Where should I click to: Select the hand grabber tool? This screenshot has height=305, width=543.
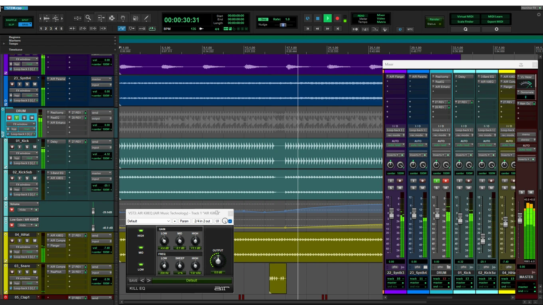pos(123,18)
